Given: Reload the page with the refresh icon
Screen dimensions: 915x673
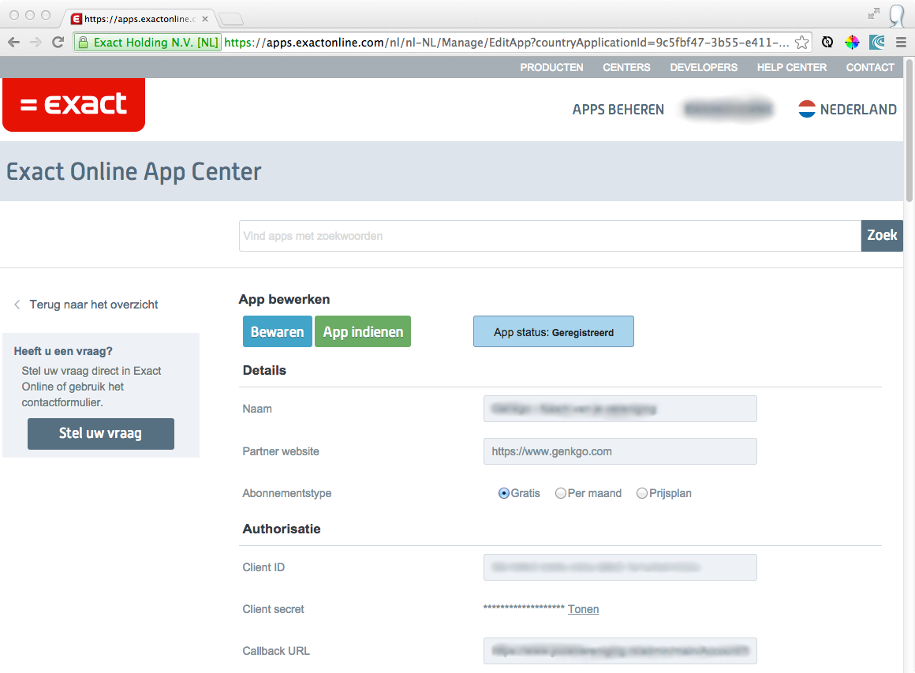Looking at the screenshot, I should coord(58,42).
